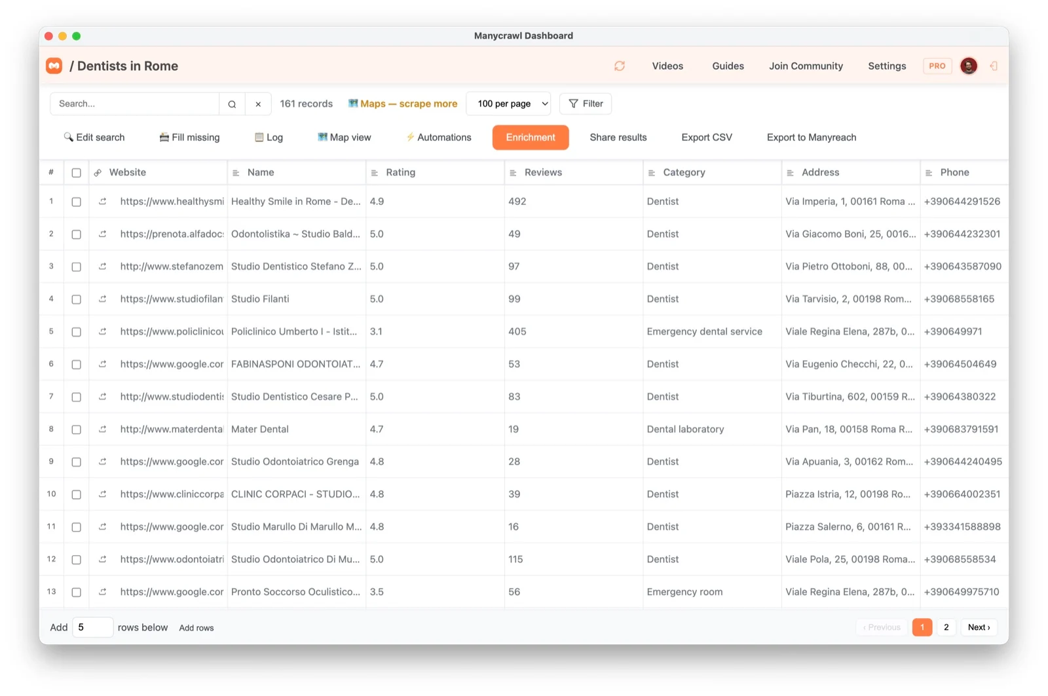Click the logout icon beside avatar

[x=994, y=66]
